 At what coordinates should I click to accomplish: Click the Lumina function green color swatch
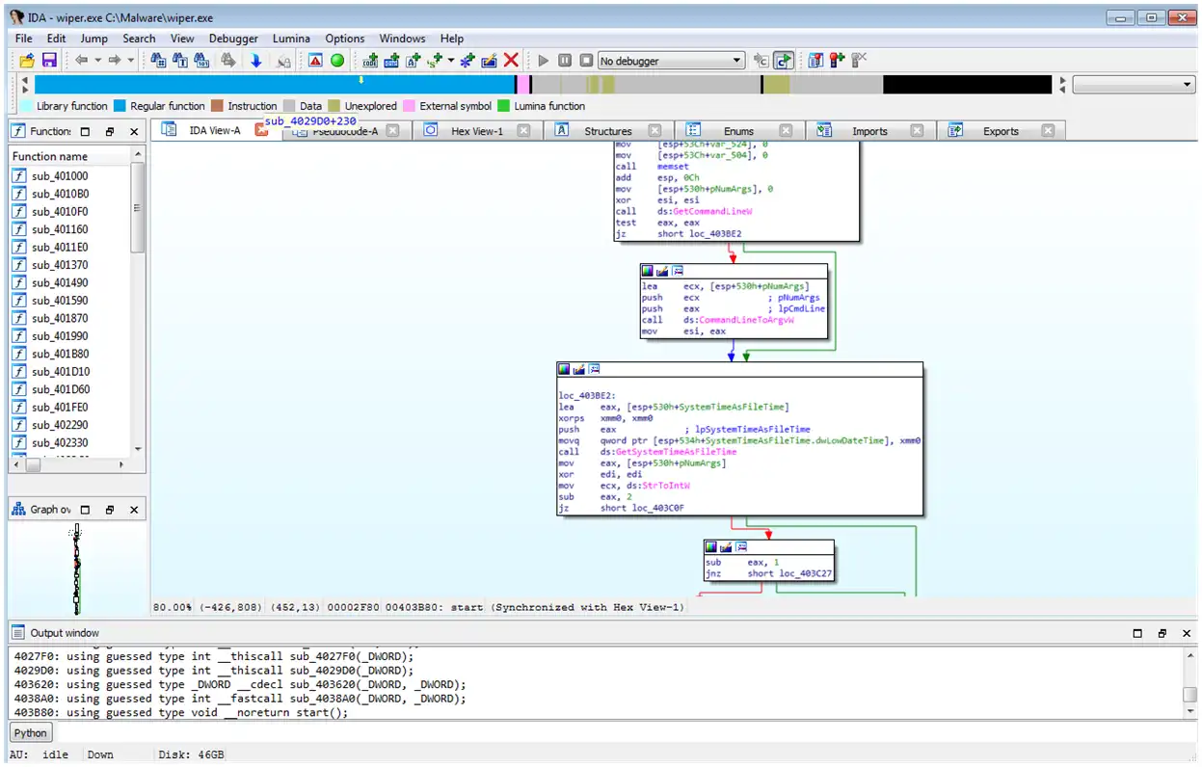(503, 106)
